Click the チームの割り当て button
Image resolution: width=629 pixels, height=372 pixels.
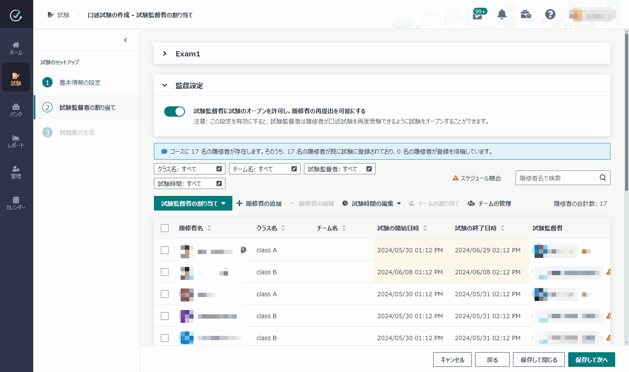(434, 203)
